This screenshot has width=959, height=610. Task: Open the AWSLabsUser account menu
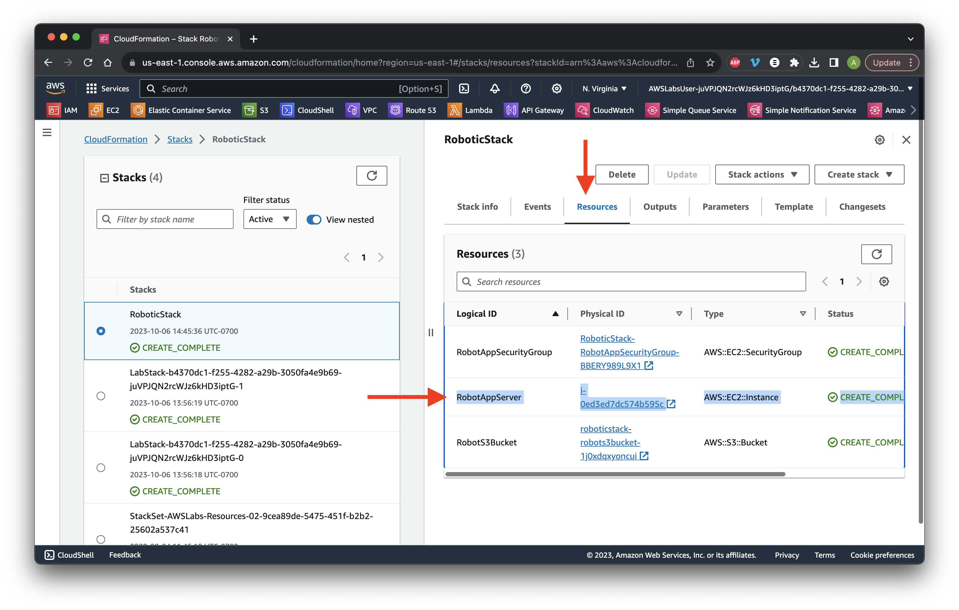780,88
